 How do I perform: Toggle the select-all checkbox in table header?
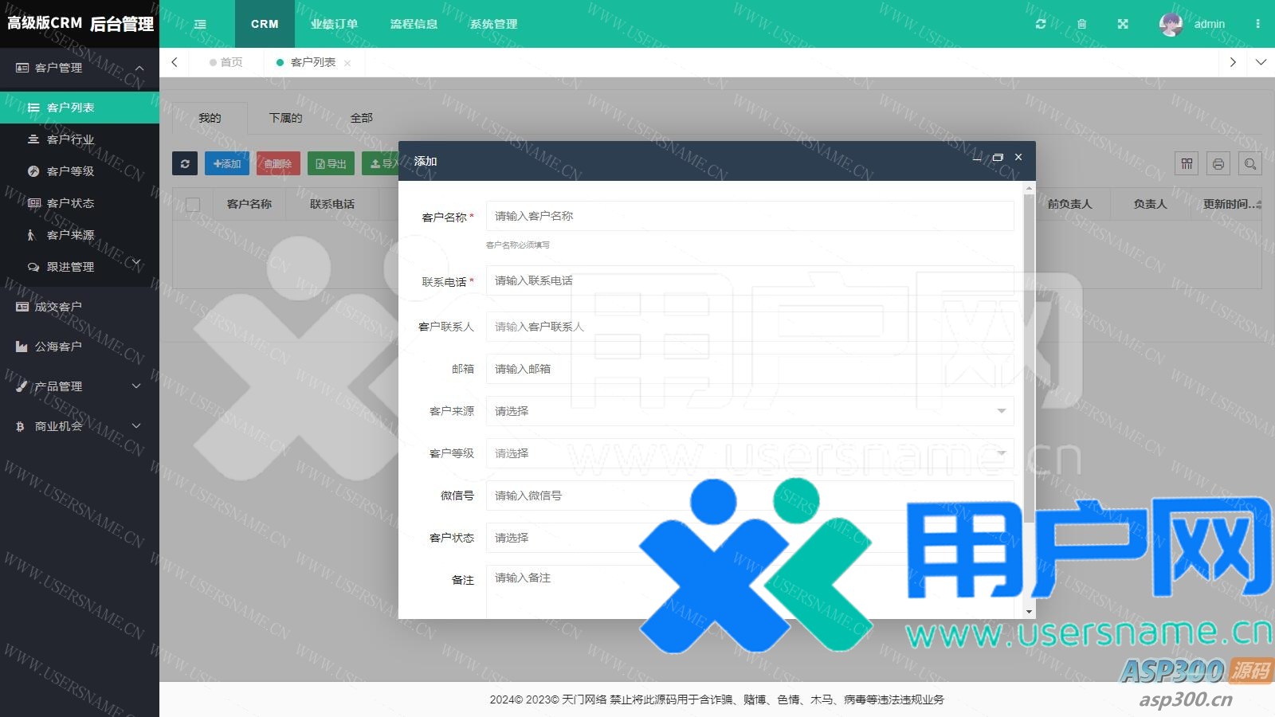pos(193,205)
